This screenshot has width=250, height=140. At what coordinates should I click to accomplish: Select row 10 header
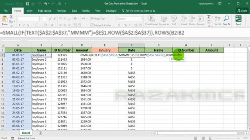tap(2, 91)
